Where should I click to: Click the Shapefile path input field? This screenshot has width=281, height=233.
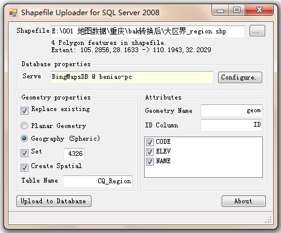click(148, 32)
